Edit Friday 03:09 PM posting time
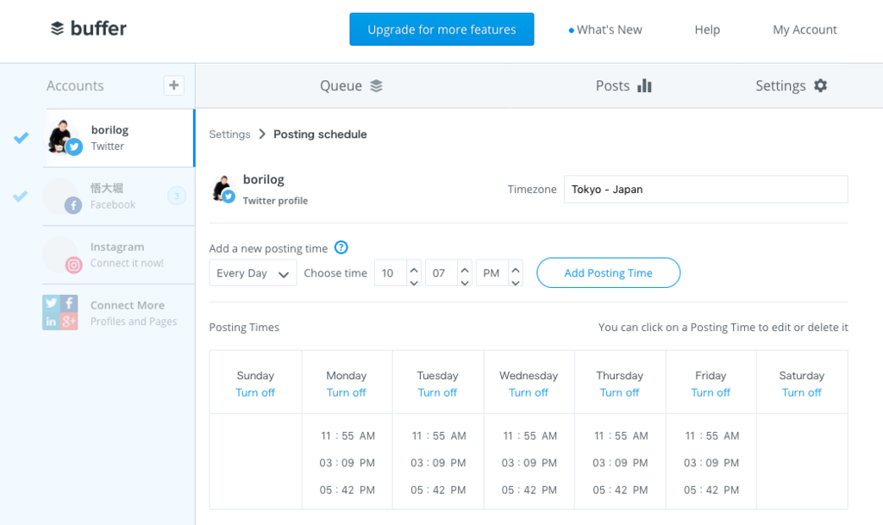The width and height of the screenshot is (883, 525). point(711,463)
